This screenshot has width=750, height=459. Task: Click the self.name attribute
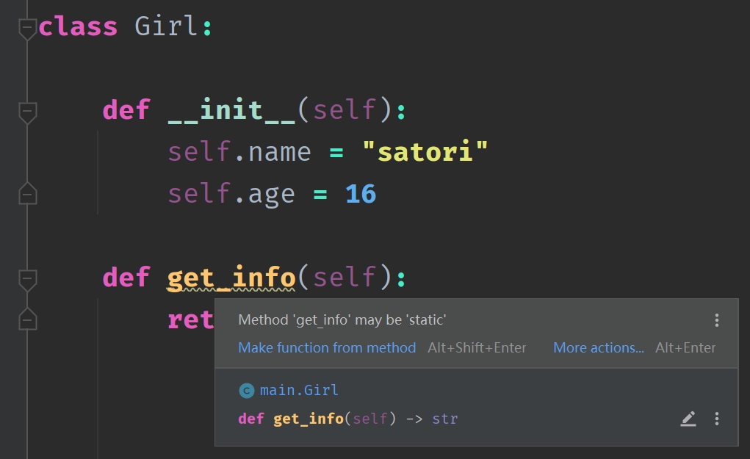click(x=239, y=152)
